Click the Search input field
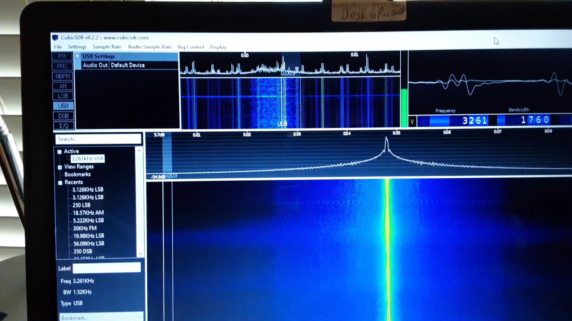The image size is (572, 321). [x=98, y=139]
